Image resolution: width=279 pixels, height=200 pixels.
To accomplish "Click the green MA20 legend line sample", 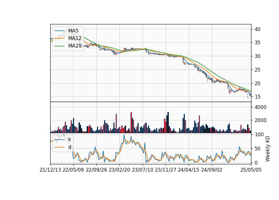I will (59, 46).
